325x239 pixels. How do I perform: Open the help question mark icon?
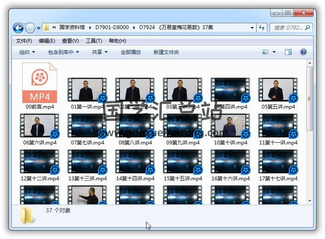point(303,52)
